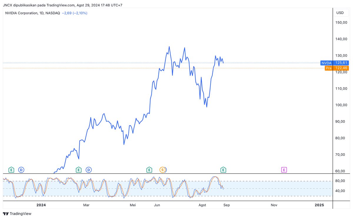Click the Jun time axis label
The height and width of the screenshot is (219, 353).
(157, 205)
